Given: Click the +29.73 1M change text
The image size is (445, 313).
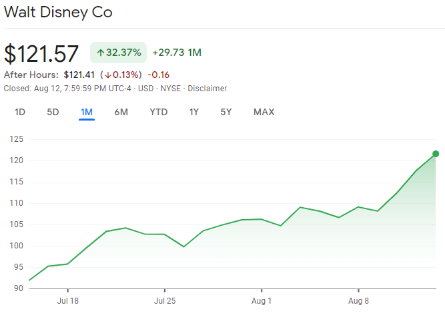Looking at the screenshot, I should 177,53.
